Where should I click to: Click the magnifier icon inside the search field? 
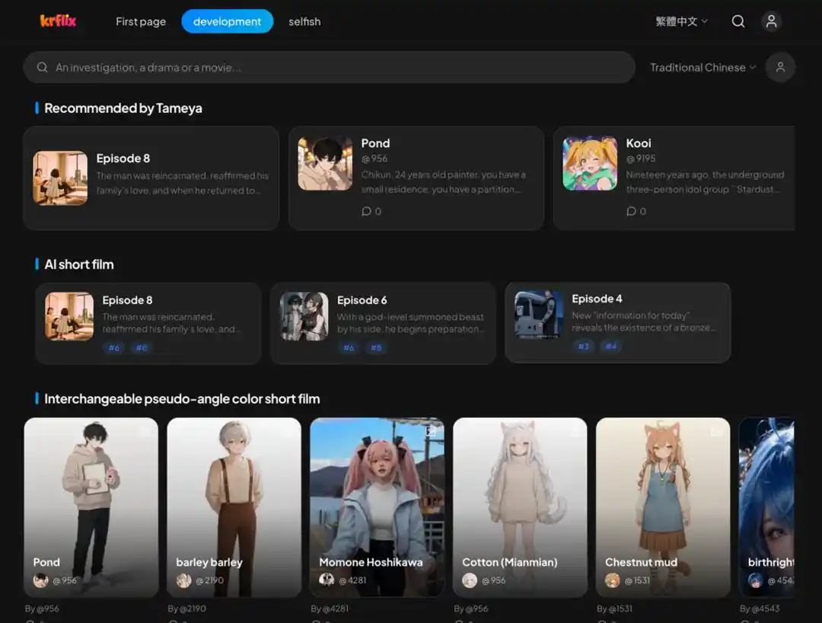click(x=43, y=67)
